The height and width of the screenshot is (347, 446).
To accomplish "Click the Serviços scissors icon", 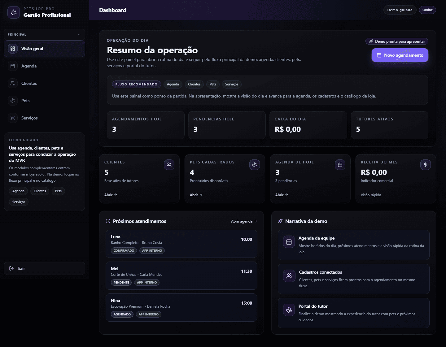I will [13, 118].
